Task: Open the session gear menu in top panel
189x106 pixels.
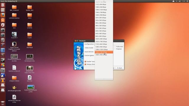Action: pos(188,1)
